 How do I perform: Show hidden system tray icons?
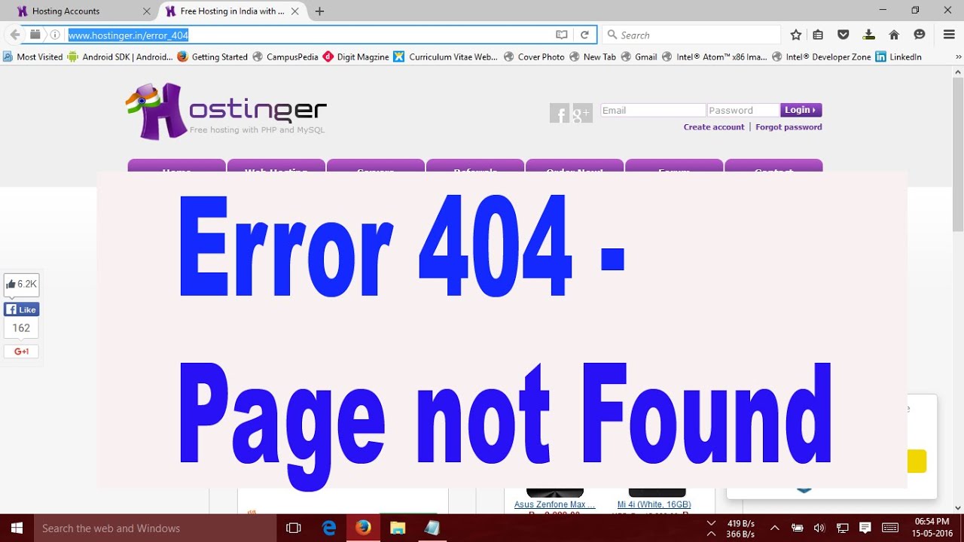tap(774, 528)
